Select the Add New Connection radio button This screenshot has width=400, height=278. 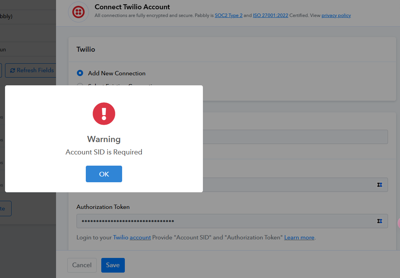[80, 73]
